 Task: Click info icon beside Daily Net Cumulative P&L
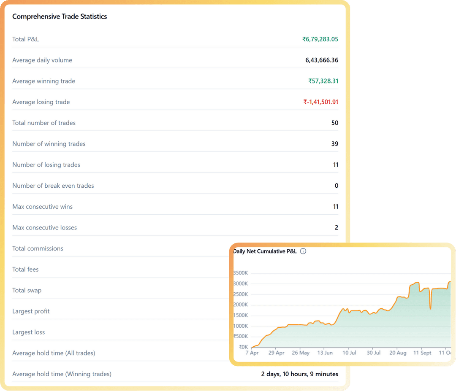[x=303, y=251]
